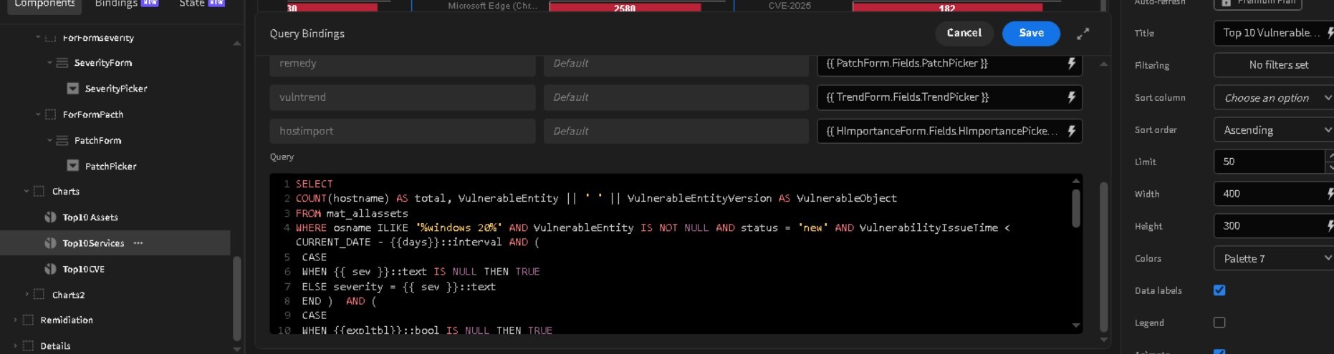Select PatchPicker in the tree

[110, 166]
